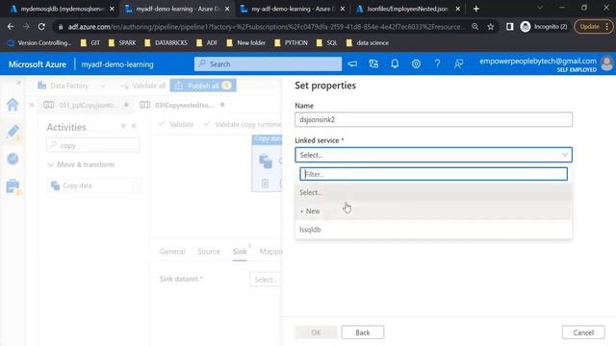Viewport: 616px width, 346px height.
Task: Go forward in browser history
Action: coord(26,27)
